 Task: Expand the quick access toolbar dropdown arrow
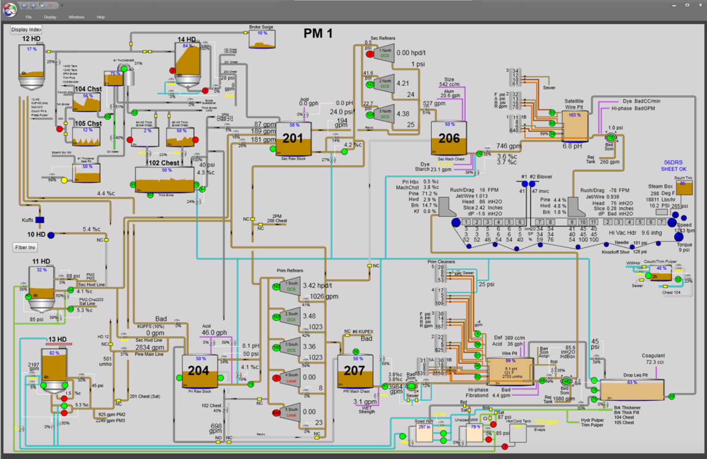62,6
